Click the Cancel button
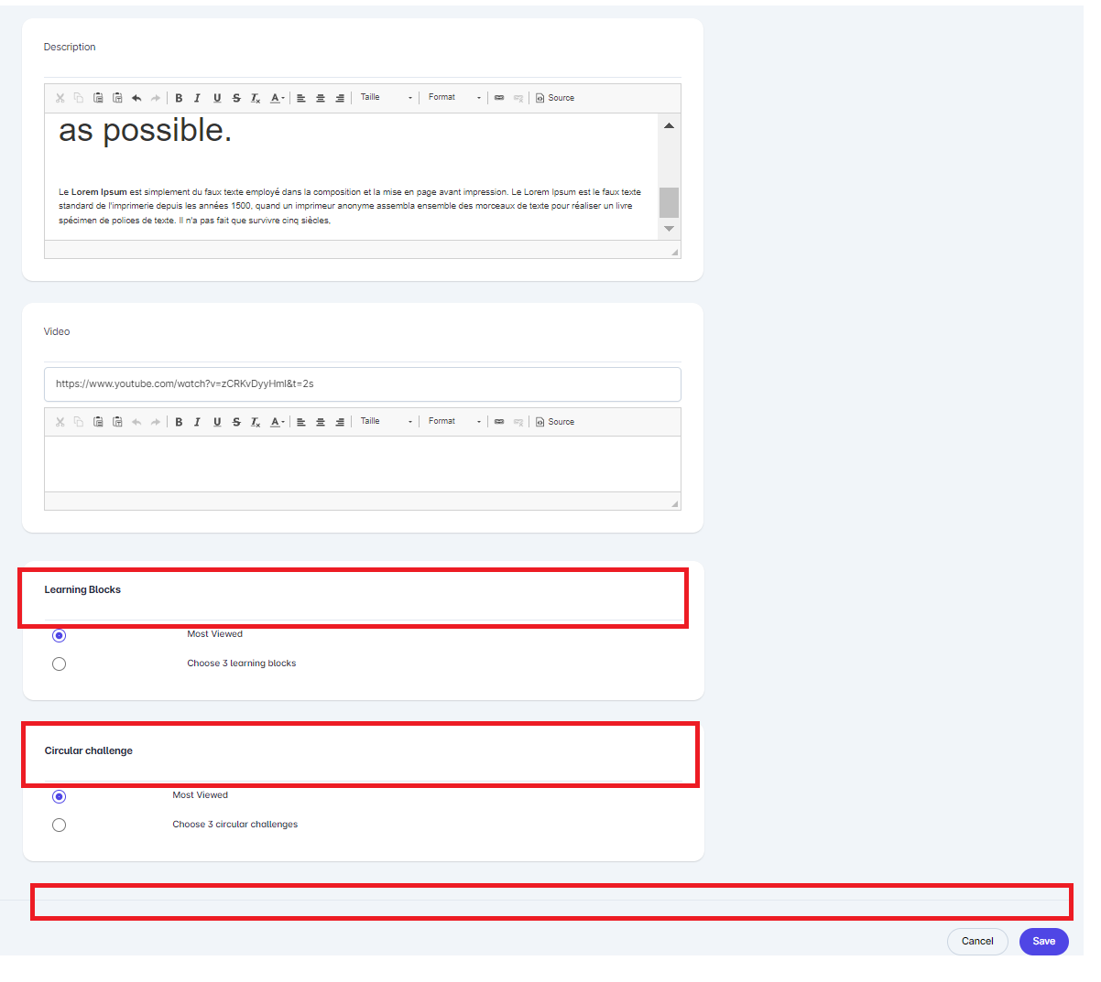 (977, 941)
